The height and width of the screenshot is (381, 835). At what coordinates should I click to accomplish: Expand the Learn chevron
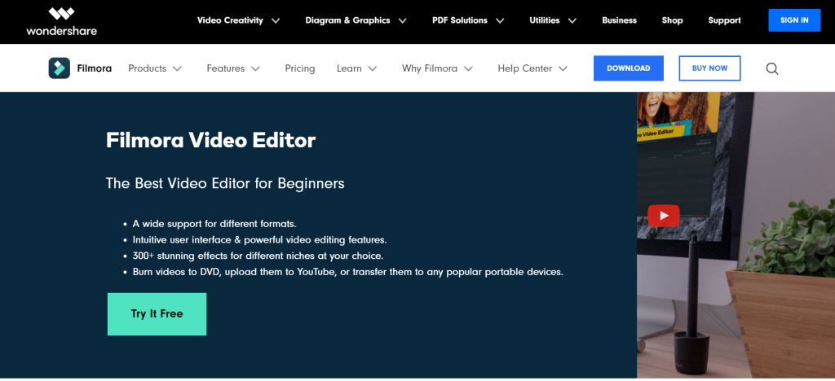click(373, 68)
